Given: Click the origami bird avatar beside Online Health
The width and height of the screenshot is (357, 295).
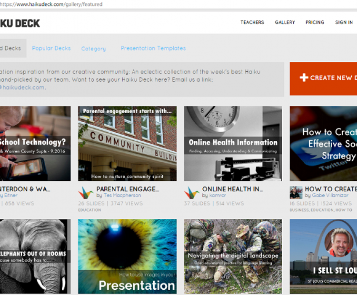Looking at the screenshot, I should (x=192, y=192).
